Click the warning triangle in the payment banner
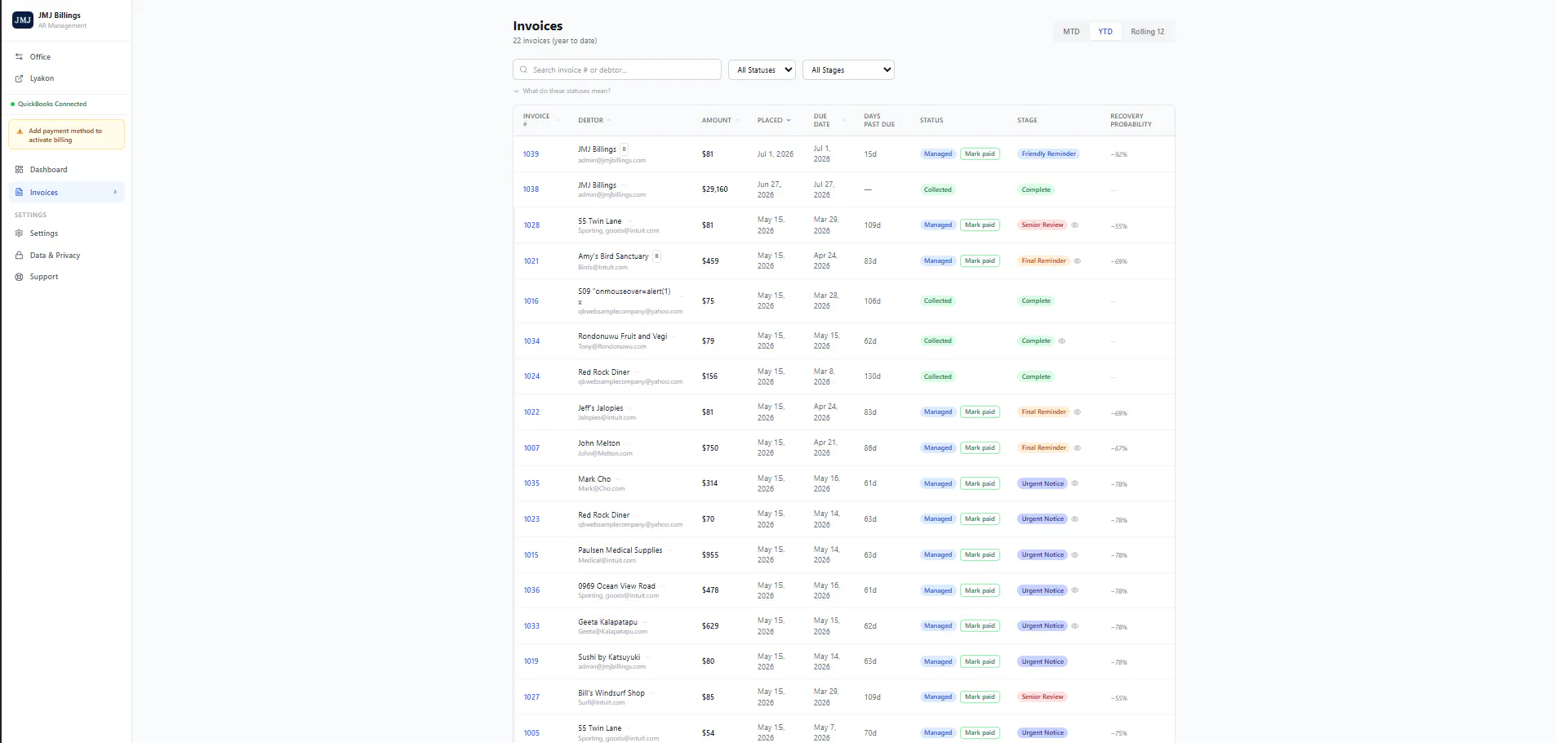Viewport: 1556px width, 743px height. coord(20,131)
